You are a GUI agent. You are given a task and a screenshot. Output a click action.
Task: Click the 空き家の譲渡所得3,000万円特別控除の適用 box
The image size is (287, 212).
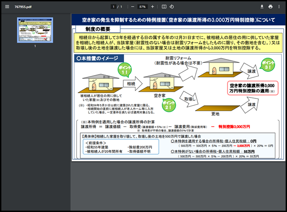coord(253,88)
